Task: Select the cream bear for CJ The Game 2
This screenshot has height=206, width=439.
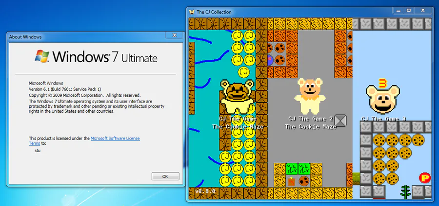Action: pyautogui.click(x=310, y=96)
